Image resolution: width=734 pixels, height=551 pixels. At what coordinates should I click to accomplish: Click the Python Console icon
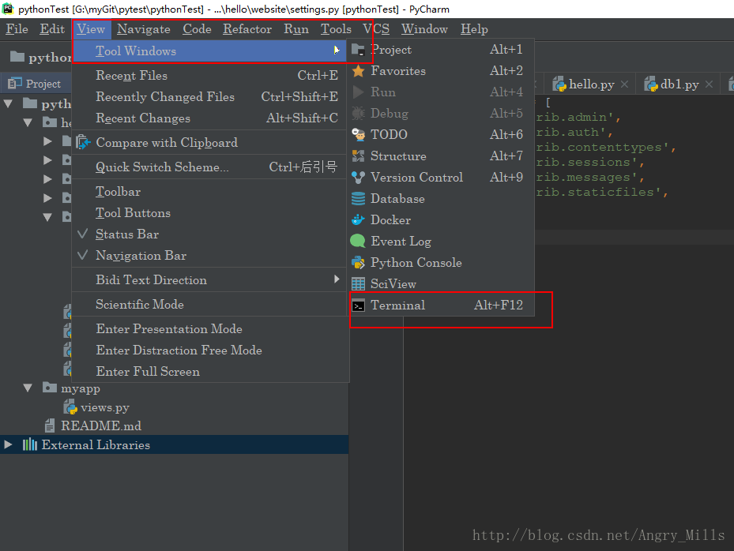(358, 262)
